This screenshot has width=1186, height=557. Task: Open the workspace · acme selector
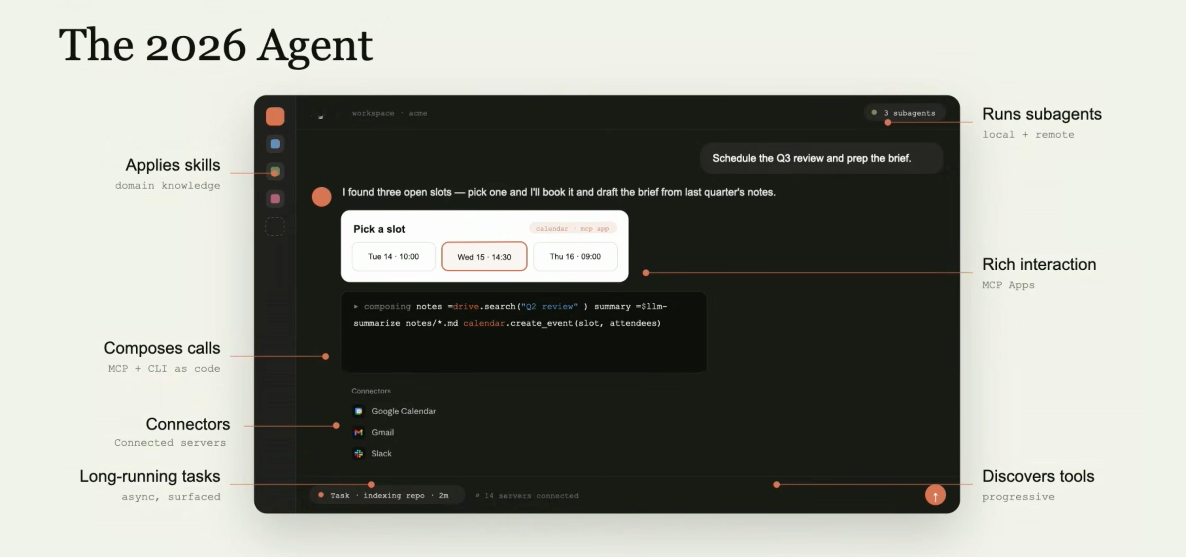(x=389, y=113)
